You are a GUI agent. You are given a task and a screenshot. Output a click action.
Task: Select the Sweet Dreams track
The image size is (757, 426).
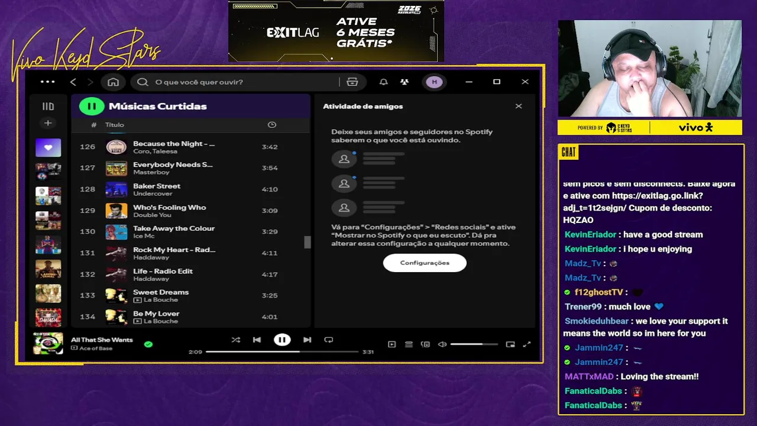(x=190, y=296)
